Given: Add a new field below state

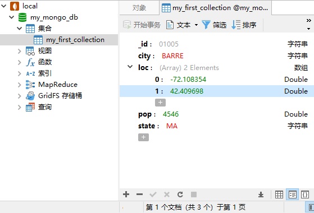Looking at the screenshot, I should point(143,137).
